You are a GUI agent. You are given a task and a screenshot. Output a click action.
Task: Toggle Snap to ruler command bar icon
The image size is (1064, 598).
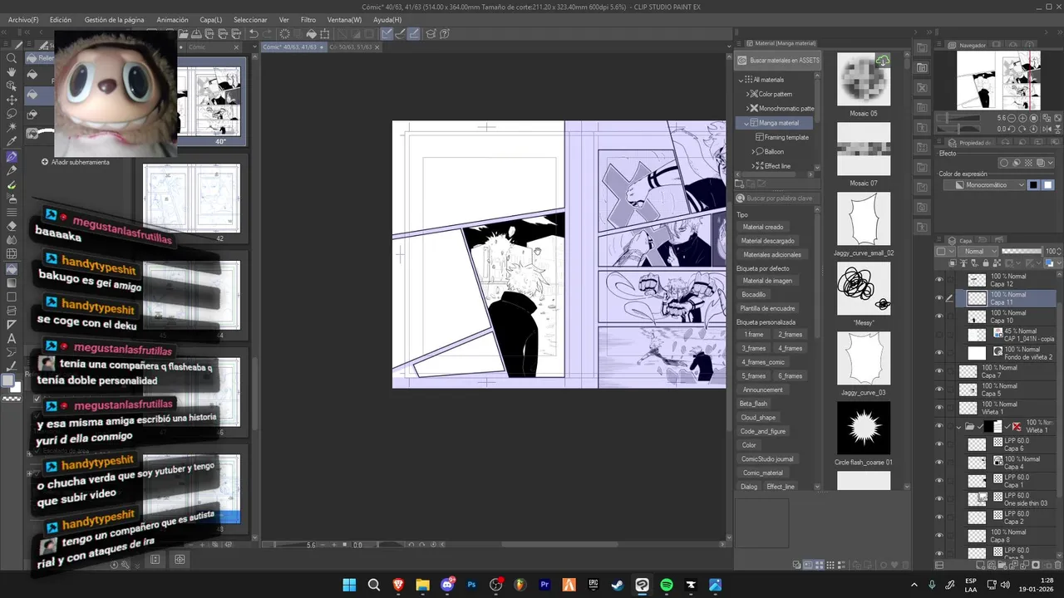(387, 34)
